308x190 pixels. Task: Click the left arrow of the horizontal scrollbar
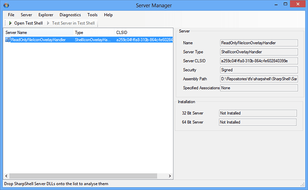point(6,176)
